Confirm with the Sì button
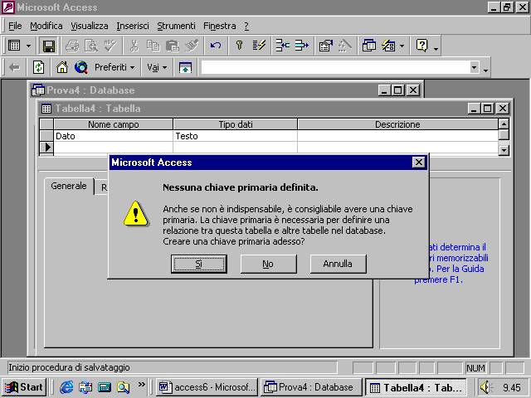The width and height of the screenshot is (531, 398). (x=199, y=264)
